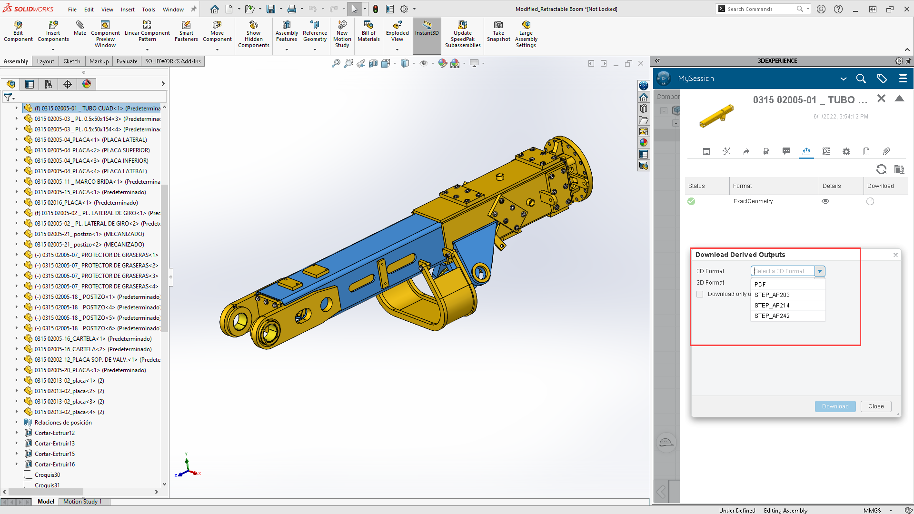
Task: Expand 0315 02005-11 MARCO BRIDA tree item
Action: tap(17, 181)
